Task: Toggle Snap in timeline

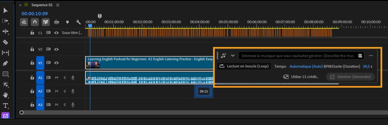Action: click(x=34, y=22)
